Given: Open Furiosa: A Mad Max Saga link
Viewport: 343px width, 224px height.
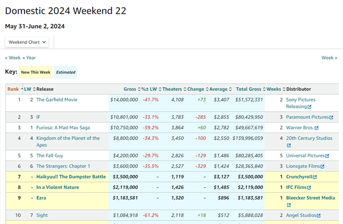Looking at the screenshot, I should tap(63, 128).
